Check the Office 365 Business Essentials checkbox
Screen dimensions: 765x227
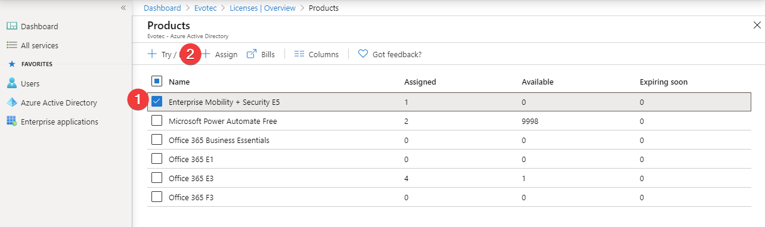click(157, 140)
